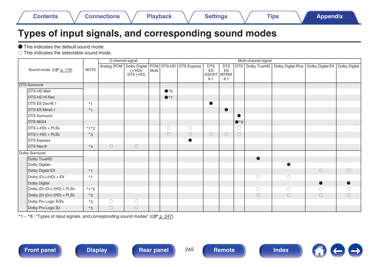The height and width of the screenshot is (267, 379).
Task: Click the 'Dolby Digital EX' row label
Action: pyautogui.click(x=42, y=171)
